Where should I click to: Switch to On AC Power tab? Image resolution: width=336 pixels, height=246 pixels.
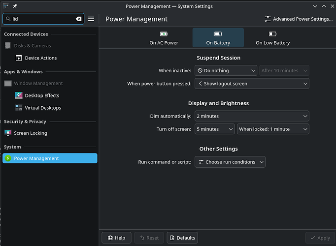click(164, 38)
